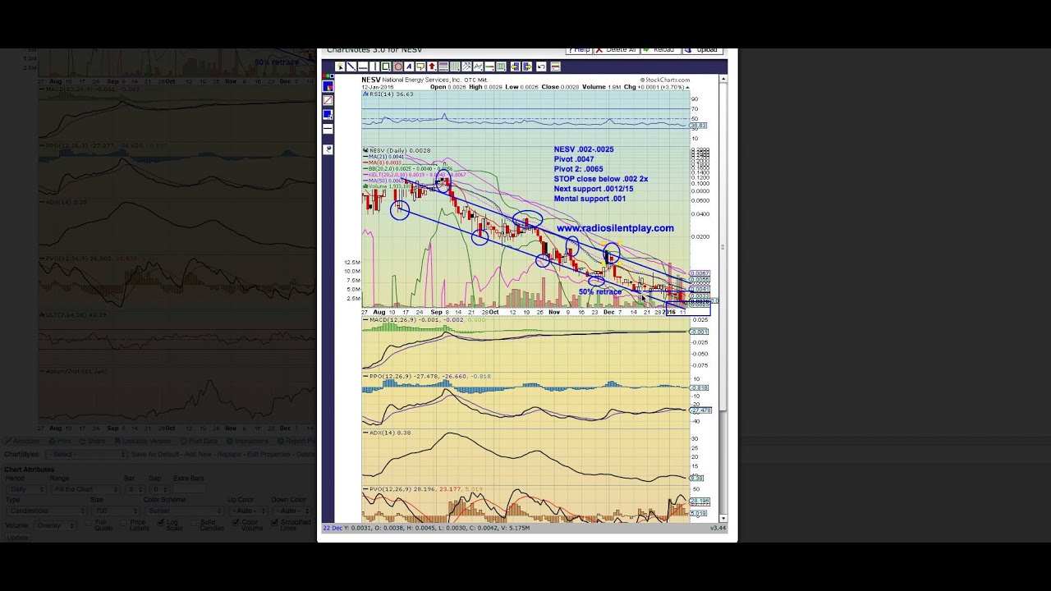Select the pointer tool in ChartNotes toolbar
Screen dimensions: 1051x591
coord(340,66)
